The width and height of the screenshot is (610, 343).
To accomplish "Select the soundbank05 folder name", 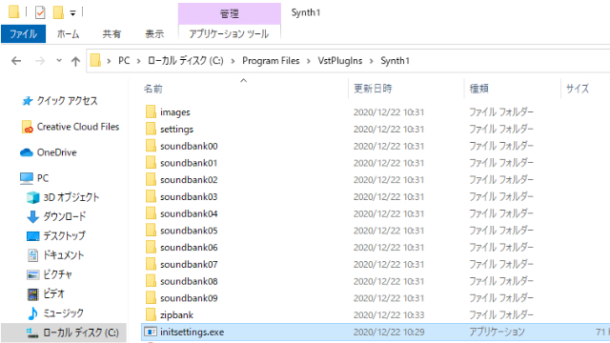I will pos(189,231).
